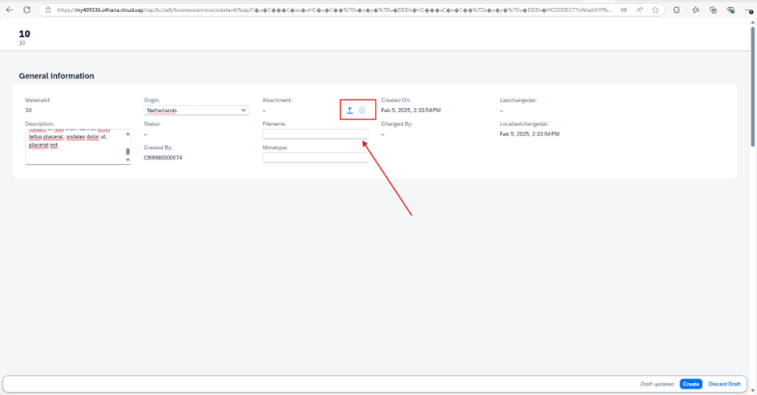
Task: Open browser favorites list icon
Action: pos(695,10)
